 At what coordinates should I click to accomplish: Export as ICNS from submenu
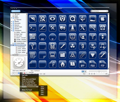pyautogui.click(x=43, y=89)
